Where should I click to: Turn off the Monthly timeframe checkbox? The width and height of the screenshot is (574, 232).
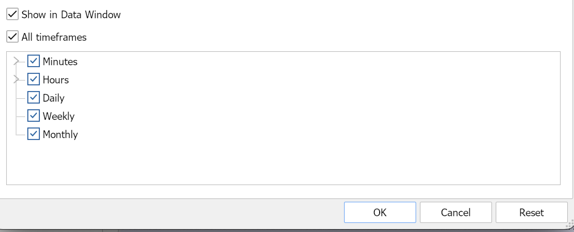(34, 134)
